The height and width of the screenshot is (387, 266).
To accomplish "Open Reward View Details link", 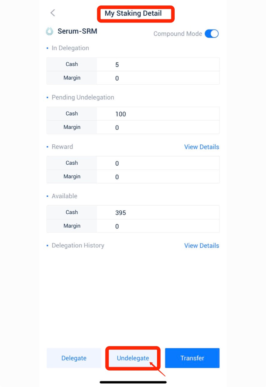I will click(202, 147).
